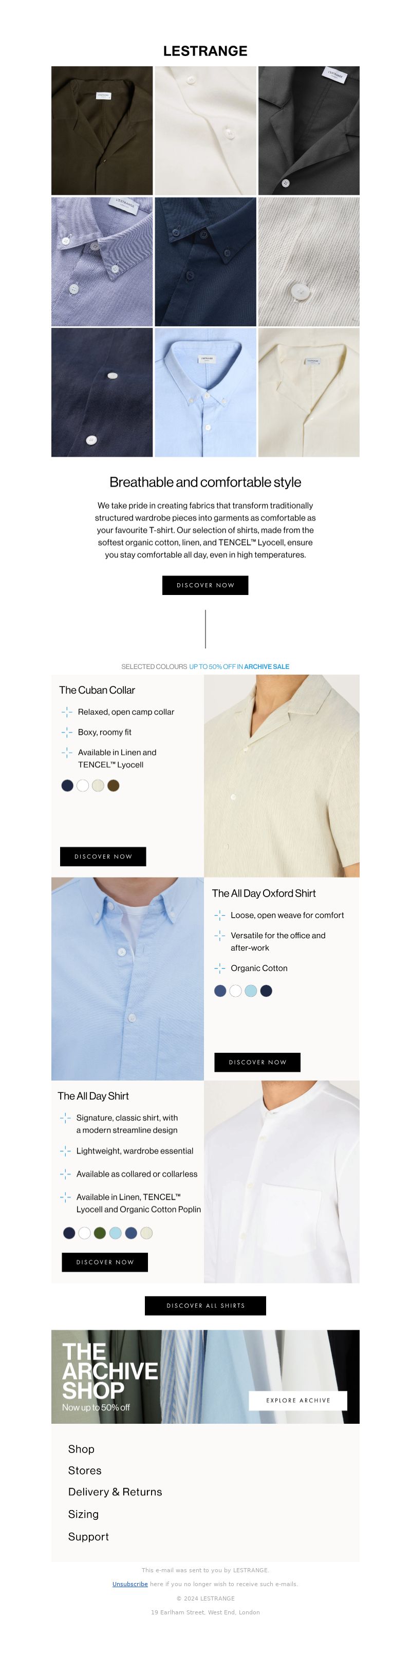Screen dimensions: 411x1656
Task: Select the green swatch for The All Day Shirt
Action: click(x=100, y=1232)
